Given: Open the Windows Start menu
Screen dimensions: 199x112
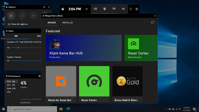Looking at the screenshot, I should [x=3, y=109].
